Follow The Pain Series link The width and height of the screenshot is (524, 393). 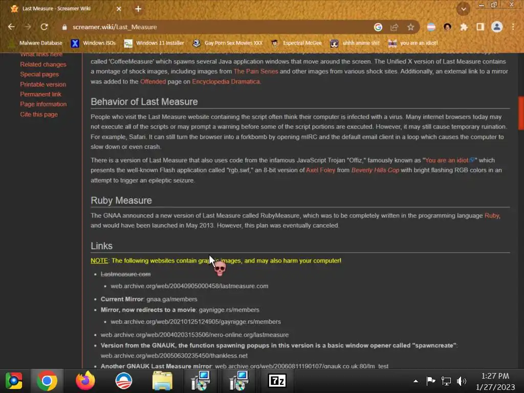pos(256,71)
